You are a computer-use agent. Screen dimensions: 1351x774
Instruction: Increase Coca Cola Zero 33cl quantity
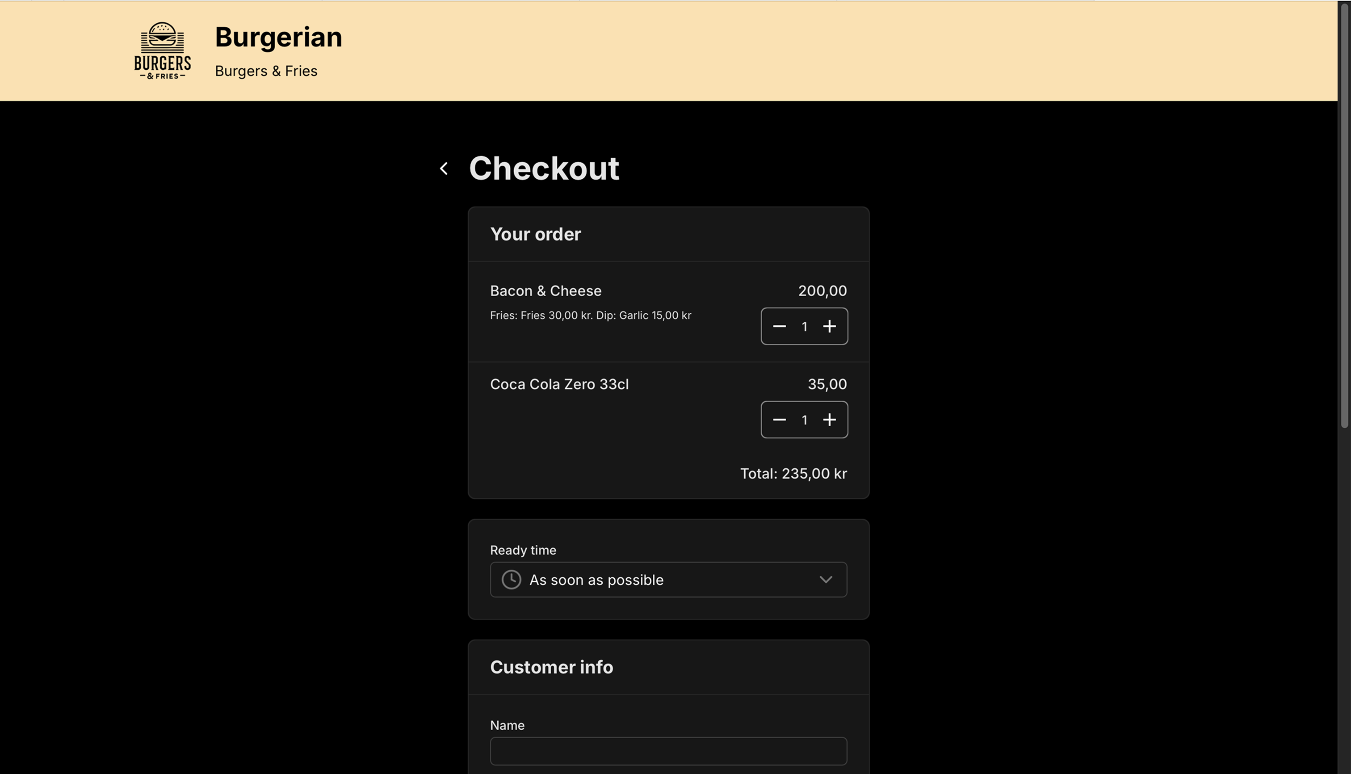click(x=829, y=420)
